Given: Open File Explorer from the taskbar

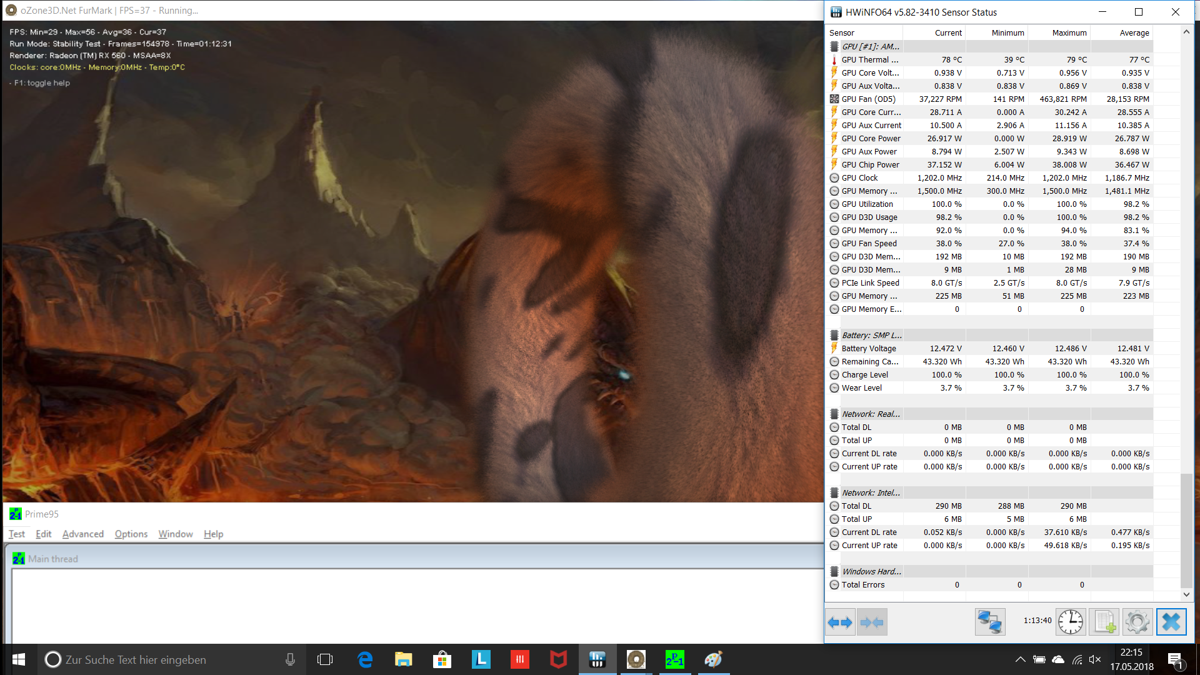Looking at the screenshot, I should pos(404,659).
